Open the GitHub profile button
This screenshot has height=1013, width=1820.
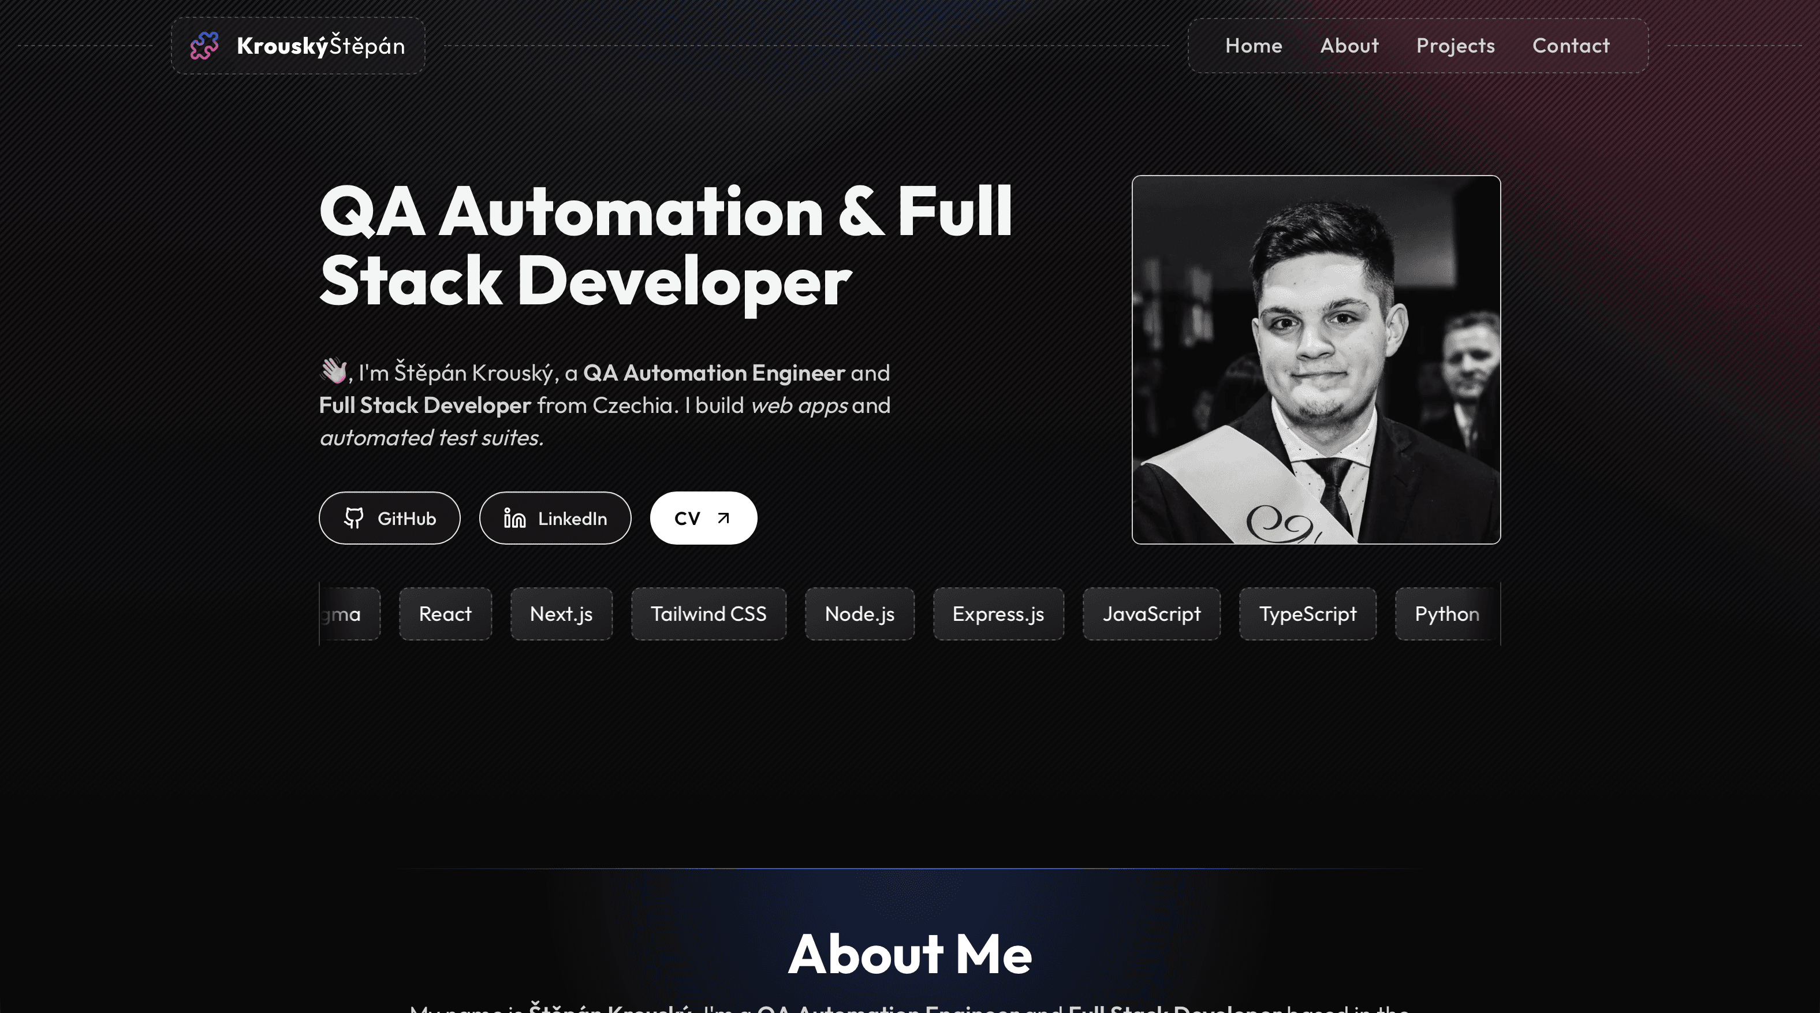click(389, 518)
